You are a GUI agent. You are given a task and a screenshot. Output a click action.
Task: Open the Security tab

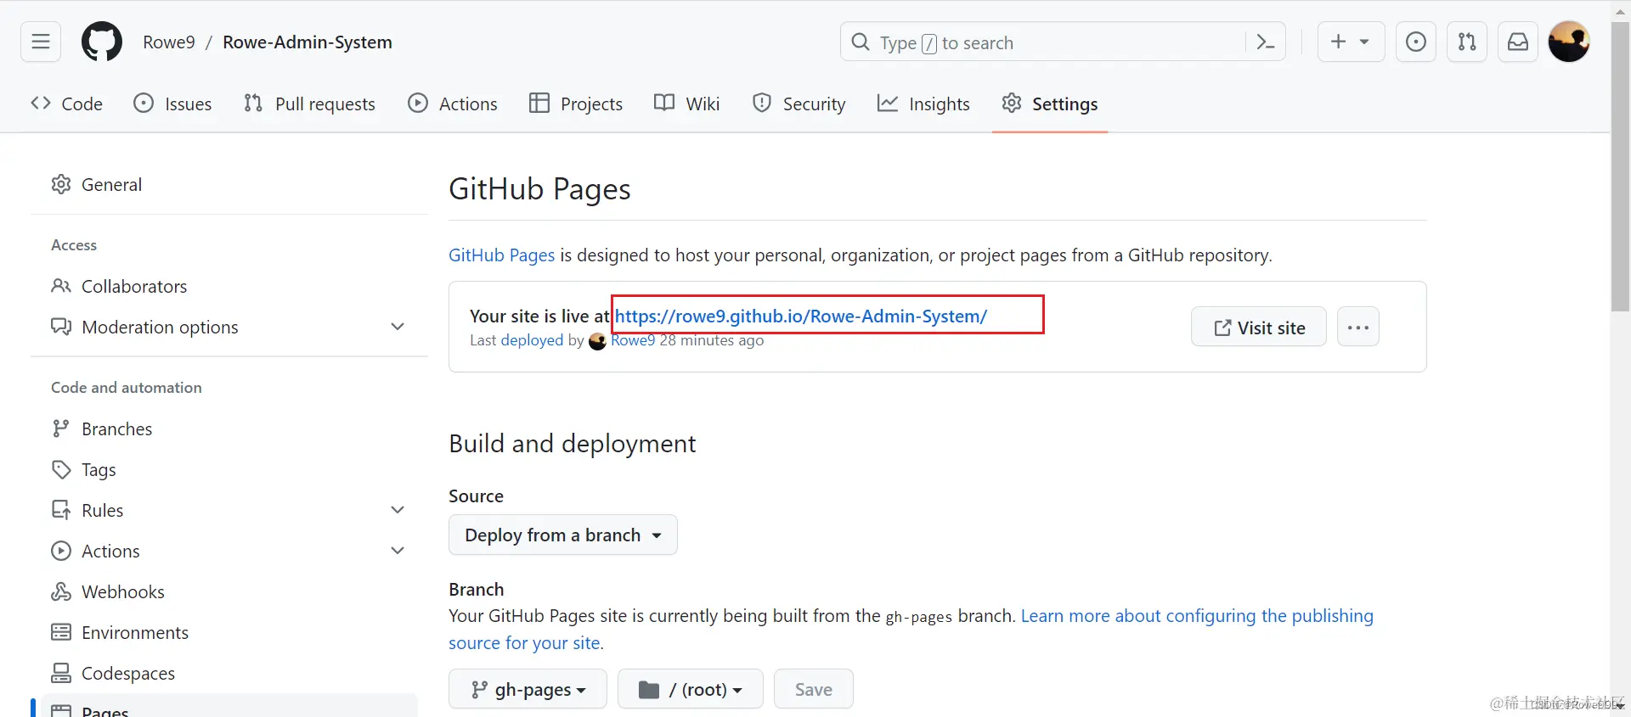799,104
